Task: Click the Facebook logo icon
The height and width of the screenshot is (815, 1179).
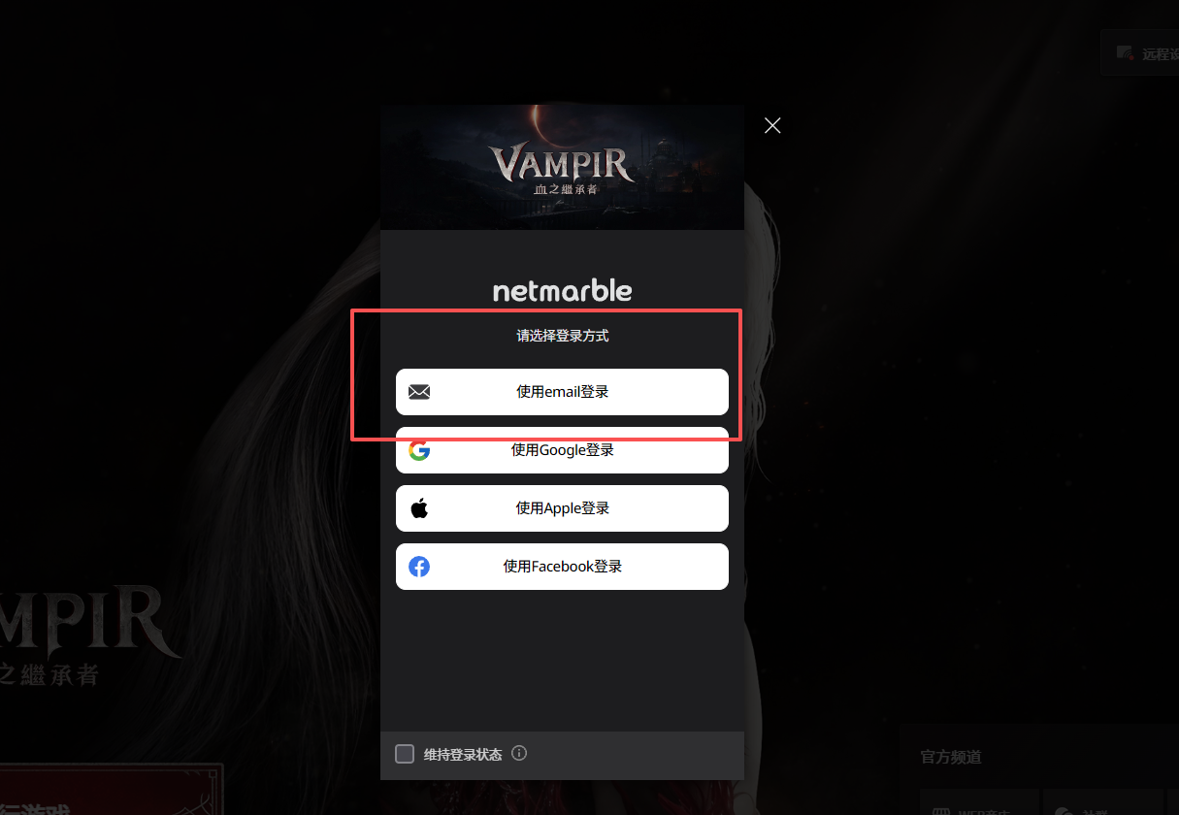Action: (x=419, y=567)
